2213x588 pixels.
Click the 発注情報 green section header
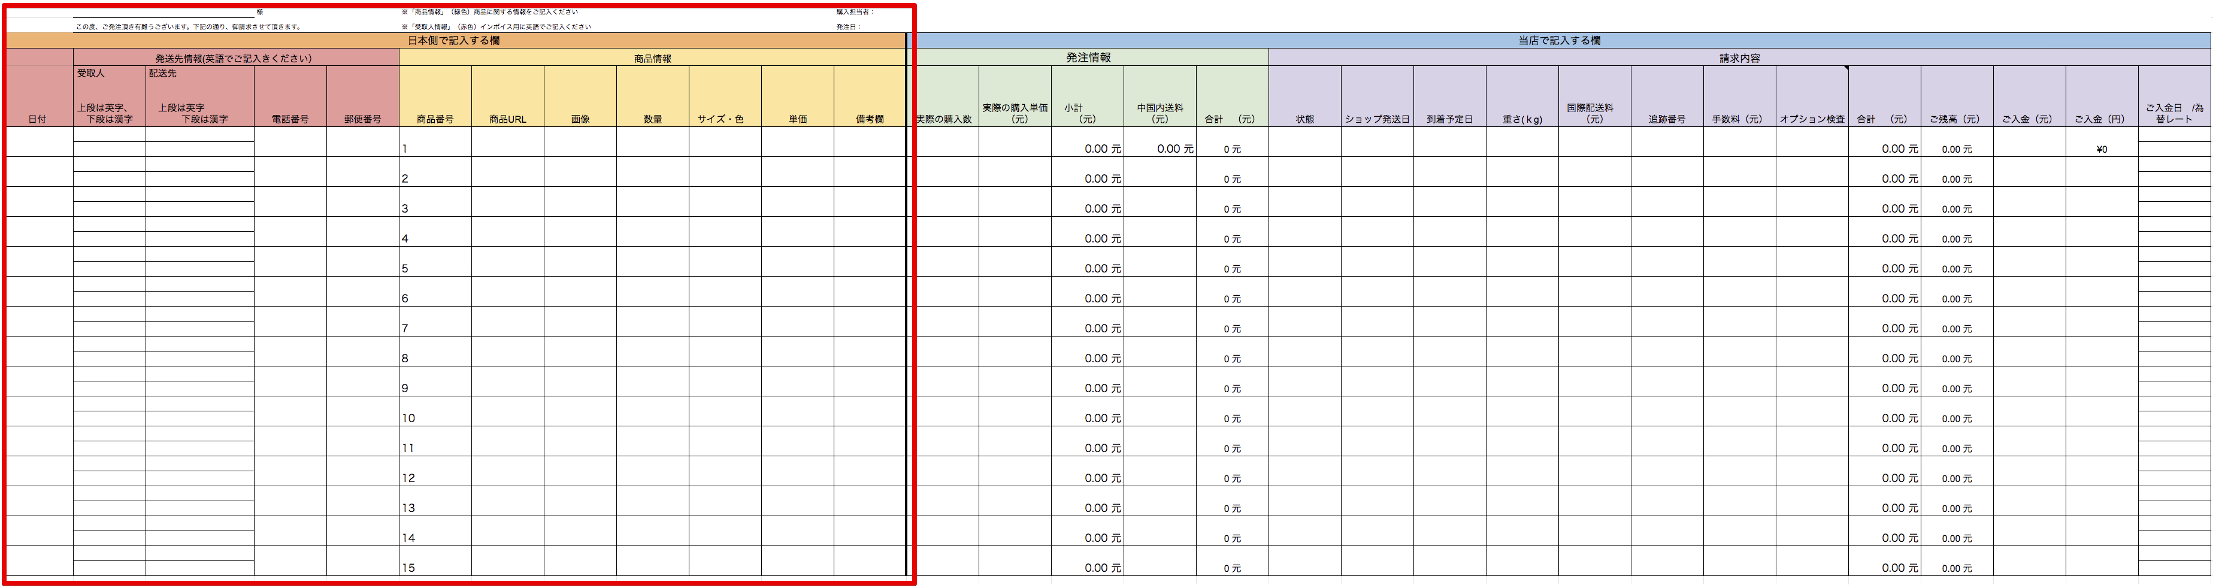coord(1088,57)
